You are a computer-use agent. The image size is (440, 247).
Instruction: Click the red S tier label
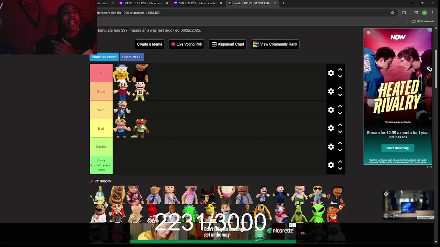(101, 73)
